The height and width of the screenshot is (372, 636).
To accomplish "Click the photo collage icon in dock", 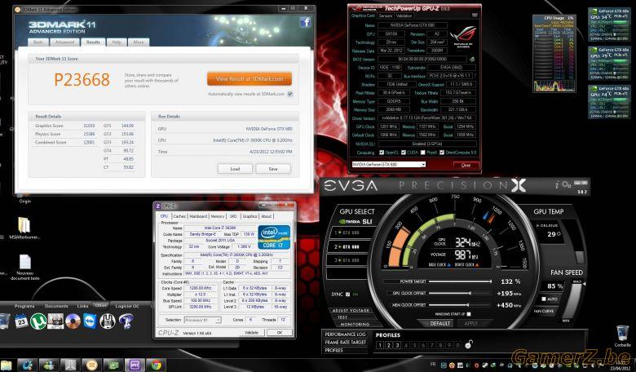I will [x=55, y=321].
